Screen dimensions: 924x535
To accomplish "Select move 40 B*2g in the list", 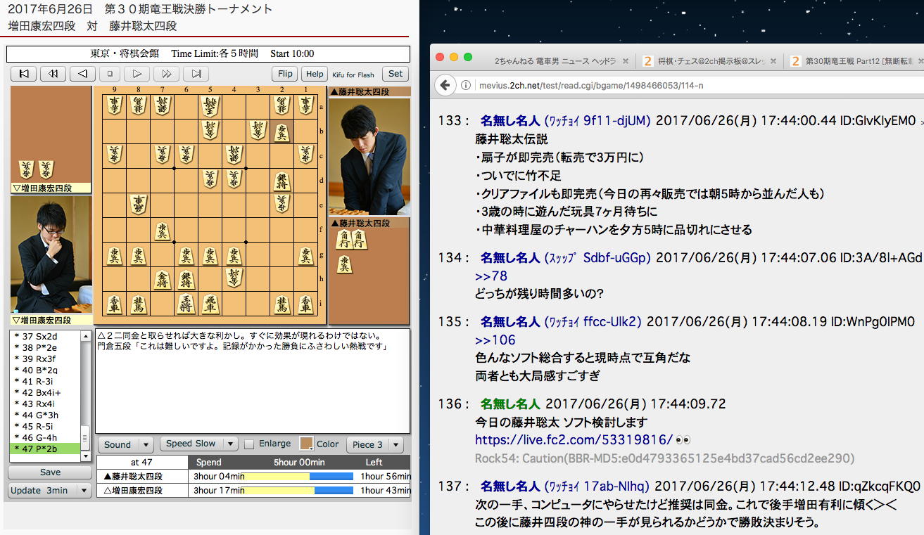I will (x=46, y=370).
